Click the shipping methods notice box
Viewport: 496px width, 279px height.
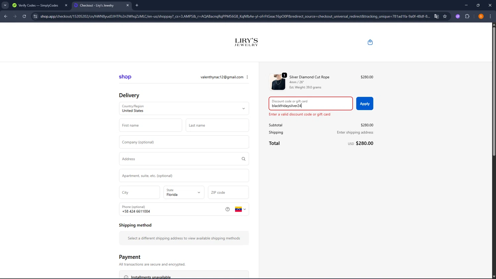[184, 238]
